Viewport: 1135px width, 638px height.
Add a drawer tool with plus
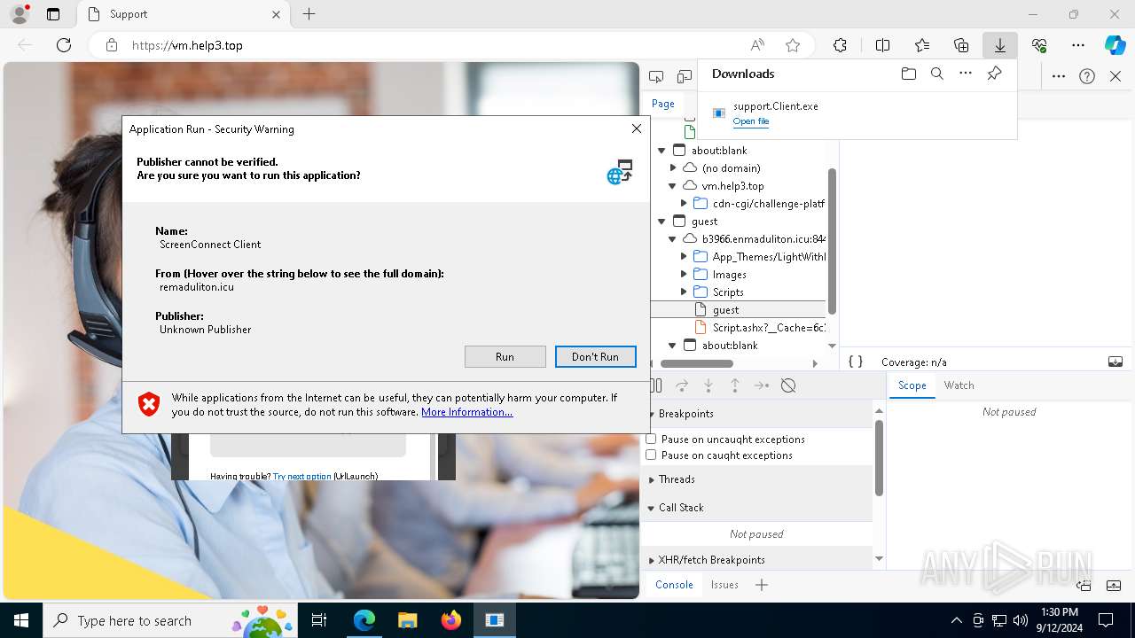[x=762, y=585]
